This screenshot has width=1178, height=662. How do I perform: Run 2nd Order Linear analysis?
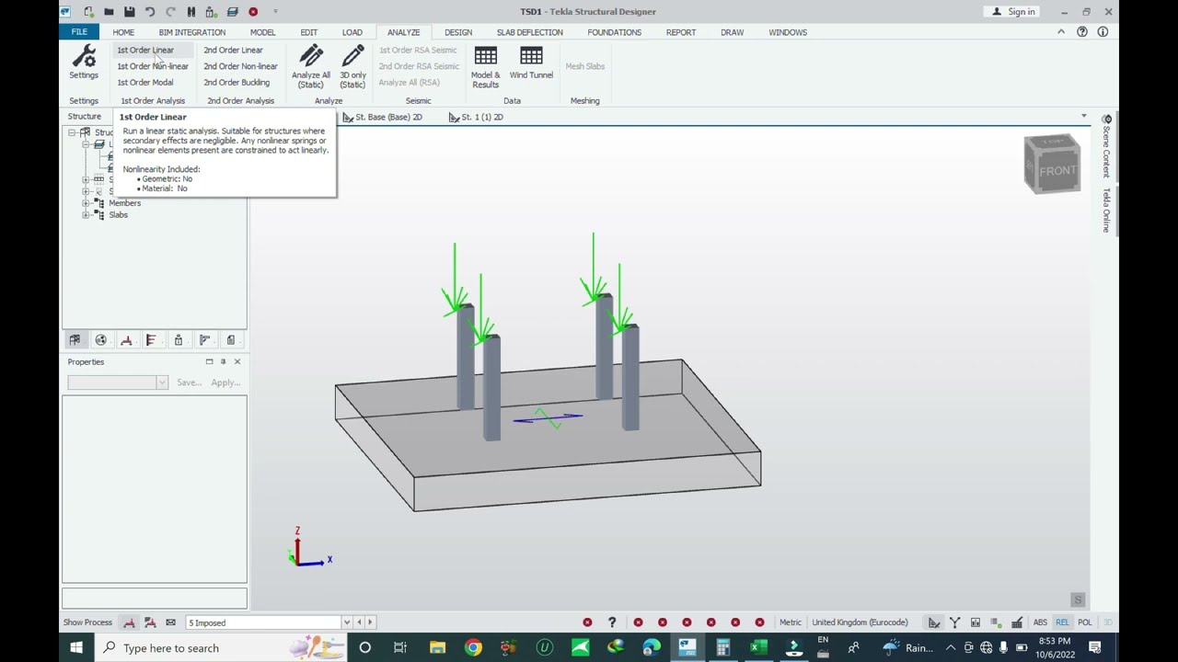233,50
